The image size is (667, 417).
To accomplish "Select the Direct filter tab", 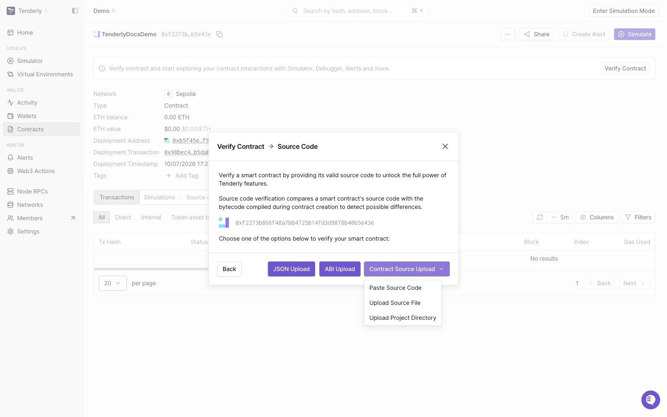I will pyautogui.click(x=123, y=217).
